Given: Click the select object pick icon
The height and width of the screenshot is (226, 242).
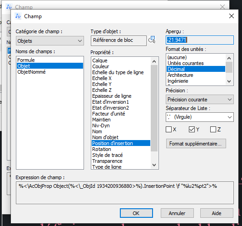Looking at the screenshot, I should click(x=152, y=40).
